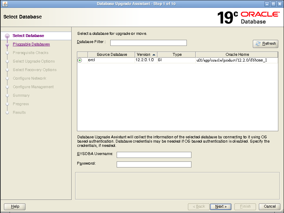This screenshot has height=213, width=284.
Task: Select the orcl database radio button
Action: click(x=80, y=60)
